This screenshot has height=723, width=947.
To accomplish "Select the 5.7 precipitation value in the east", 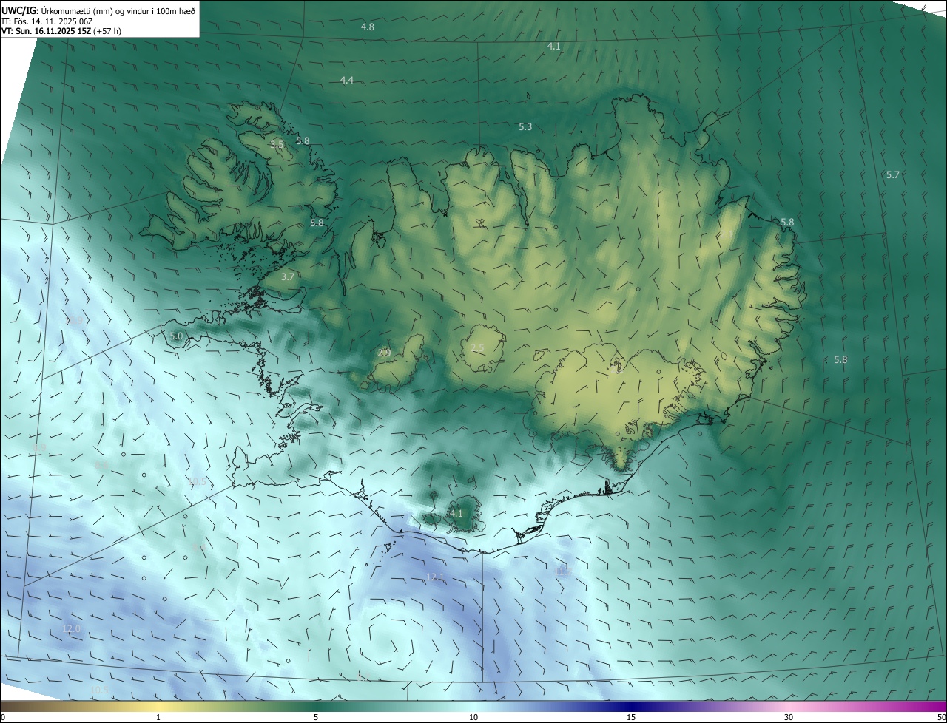I will click(x=892, y=174).
